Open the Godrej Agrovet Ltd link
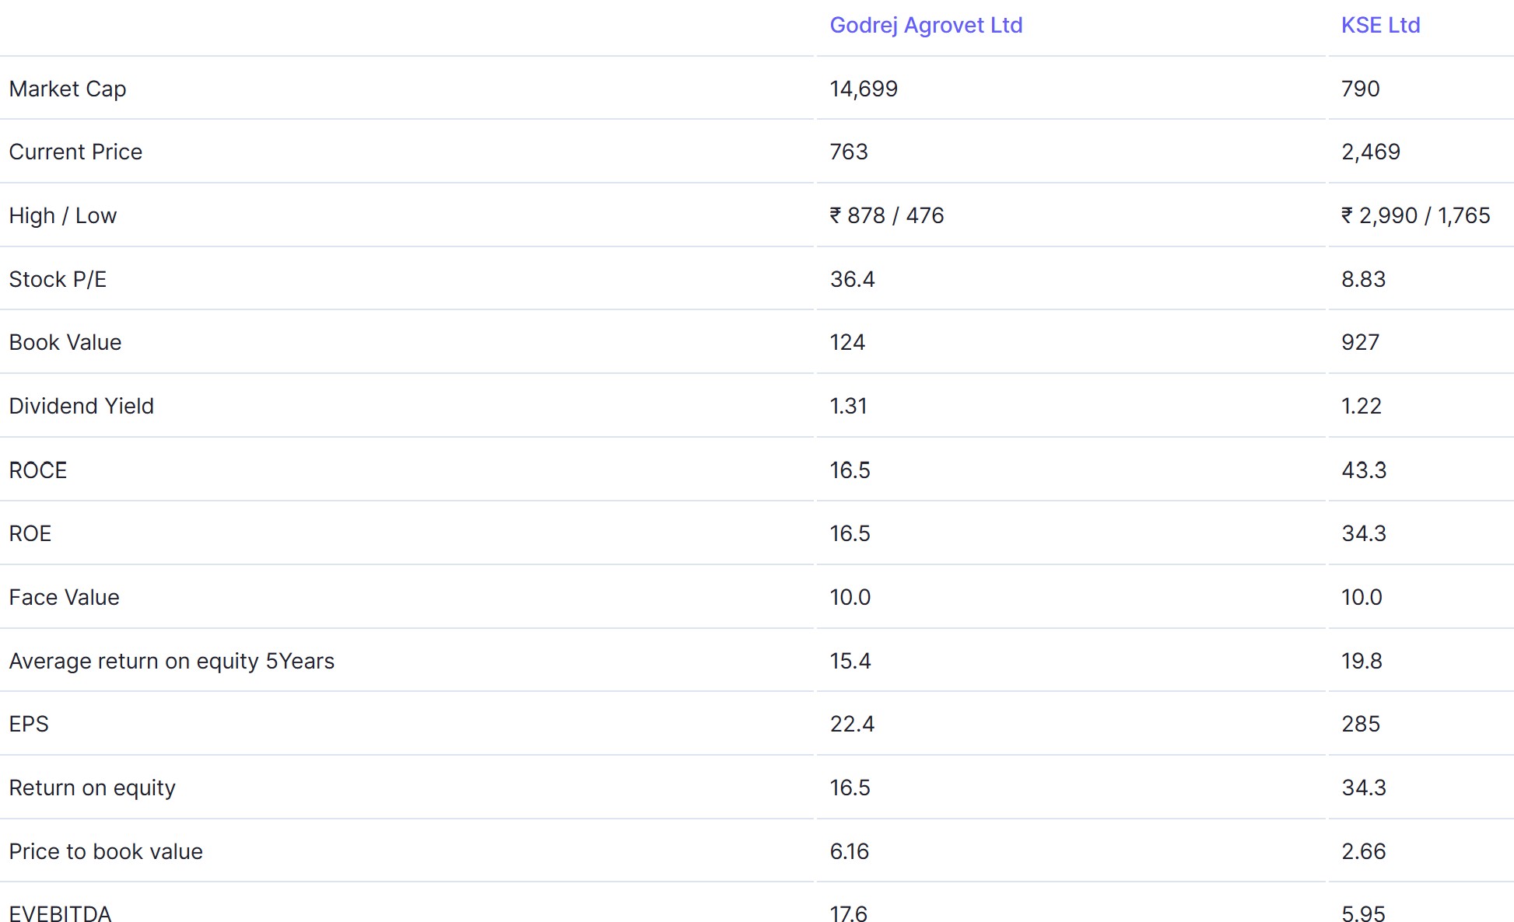1514x922 pixels. 926,26
